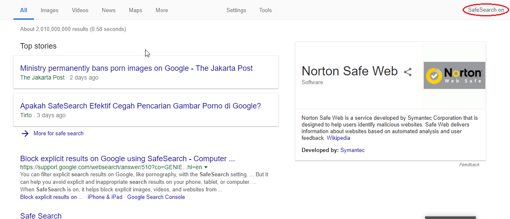
Task: Open Block explicit results on Google result
Action: coord(127,159)
